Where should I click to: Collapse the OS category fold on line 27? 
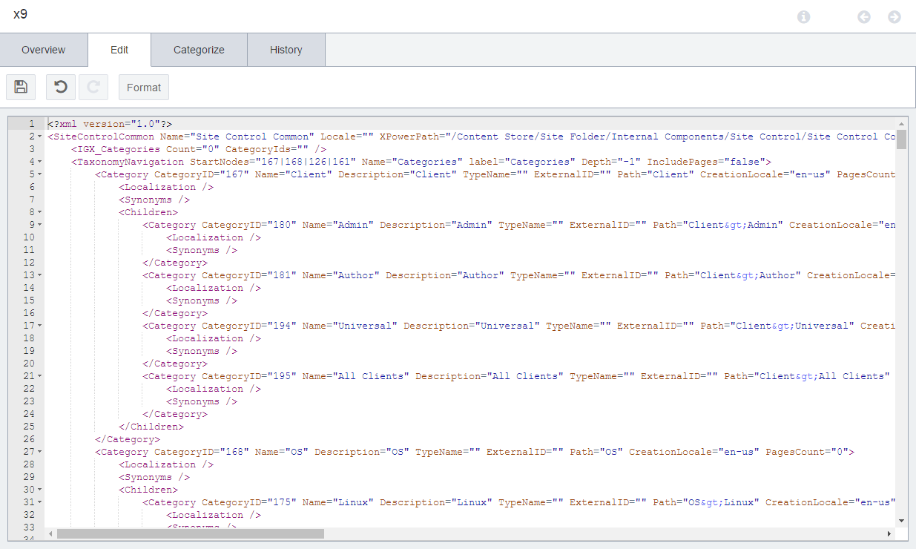pos(39,452)
